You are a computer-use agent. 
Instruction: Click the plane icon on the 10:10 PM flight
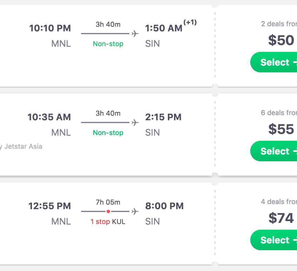click(135, 34)
